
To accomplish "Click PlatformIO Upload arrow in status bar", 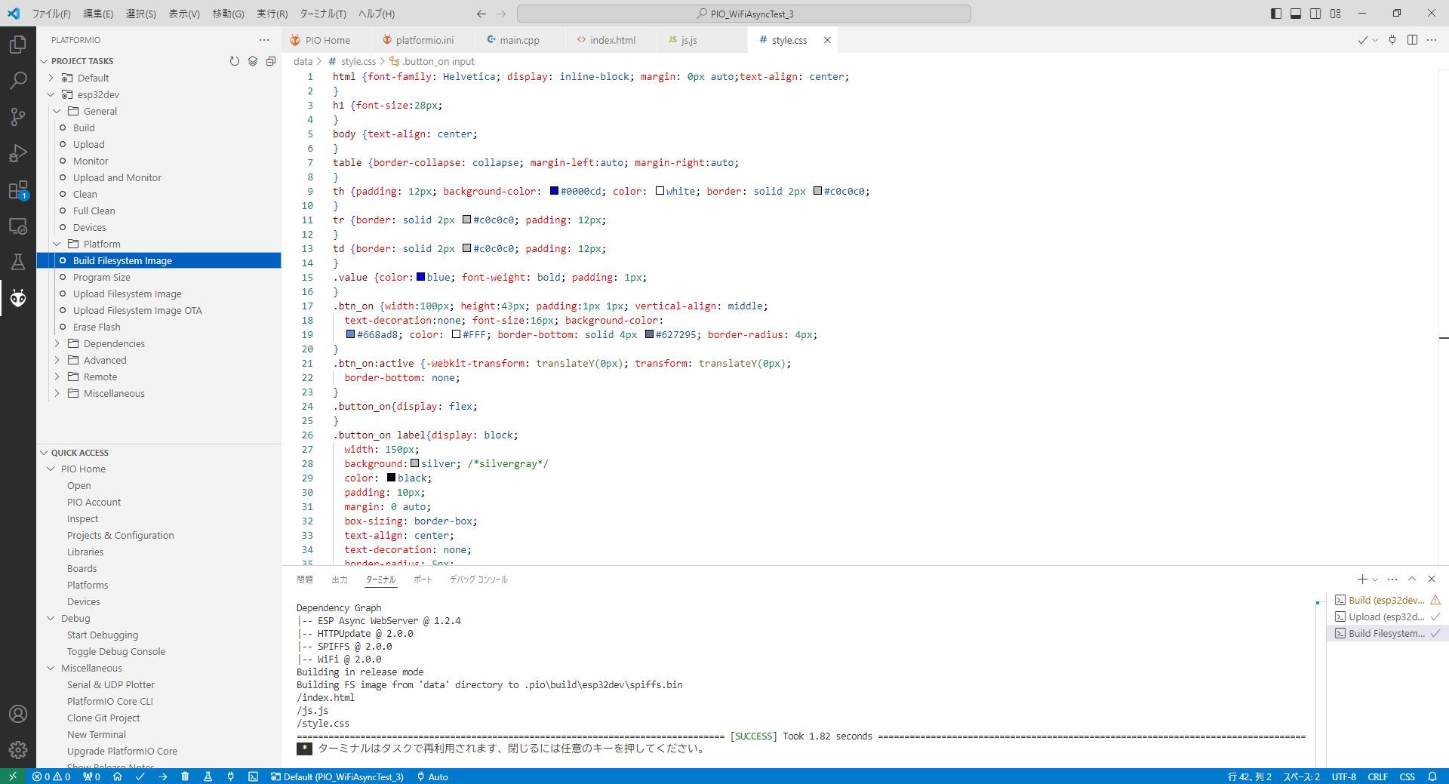I will click(x=162, y=776).
